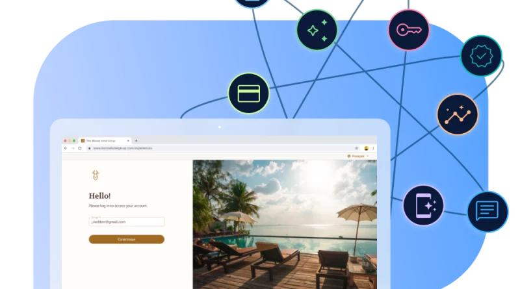This screenshot has width=520, height=289.
Task: Click 'Please log in to access your account.'
Action: click(118, 206)
